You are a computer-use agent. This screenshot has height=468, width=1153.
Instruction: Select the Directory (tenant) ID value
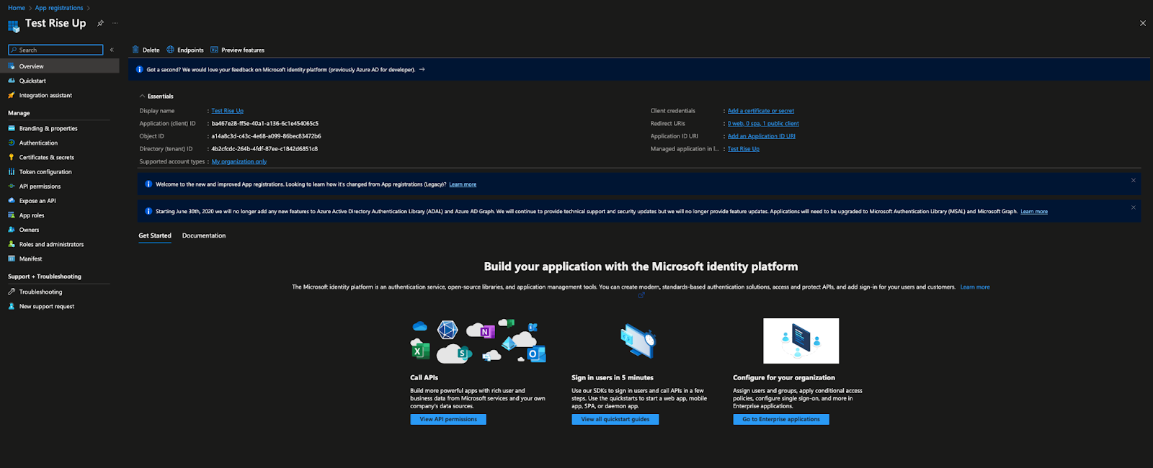click(264, 149)
